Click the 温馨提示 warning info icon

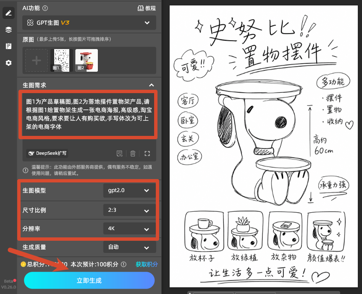pyautogui.click(x=25, y=170)
